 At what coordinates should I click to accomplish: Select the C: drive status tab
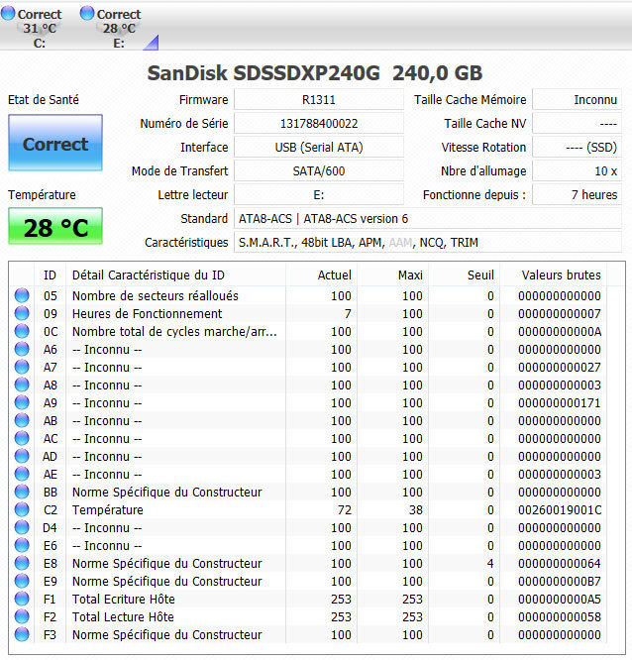32,27
